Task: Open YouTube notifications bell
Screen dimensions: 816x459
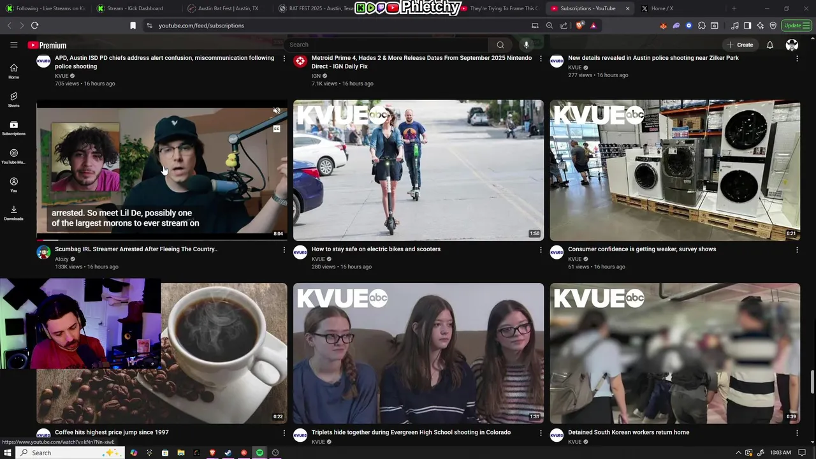Action: 769,45
